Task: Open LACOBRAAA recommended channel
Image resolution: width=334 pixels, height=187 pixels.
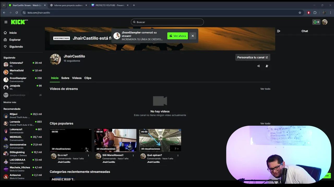Action: click(x=22, y=161)
